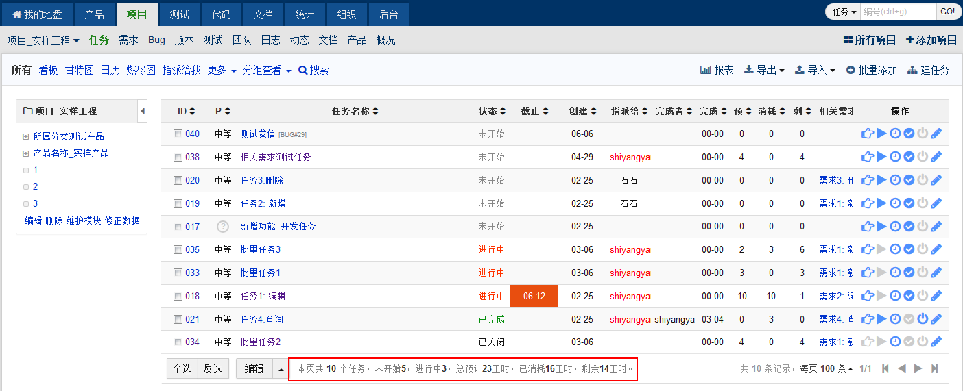Screen dimensions: 963x391
Task: Mark task 019 finished with its checkmark icon
Action: pos(909,203)
